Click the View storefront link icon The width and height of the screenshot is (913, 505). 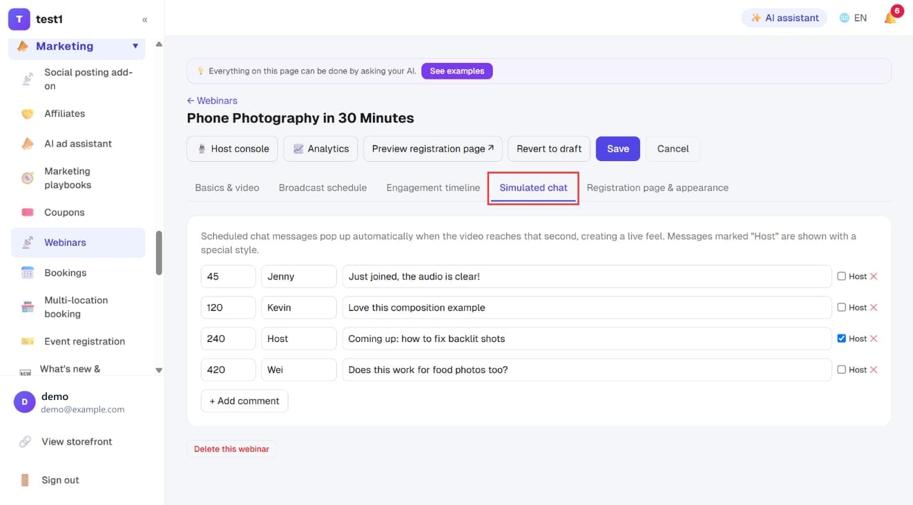tap(25, 442)
